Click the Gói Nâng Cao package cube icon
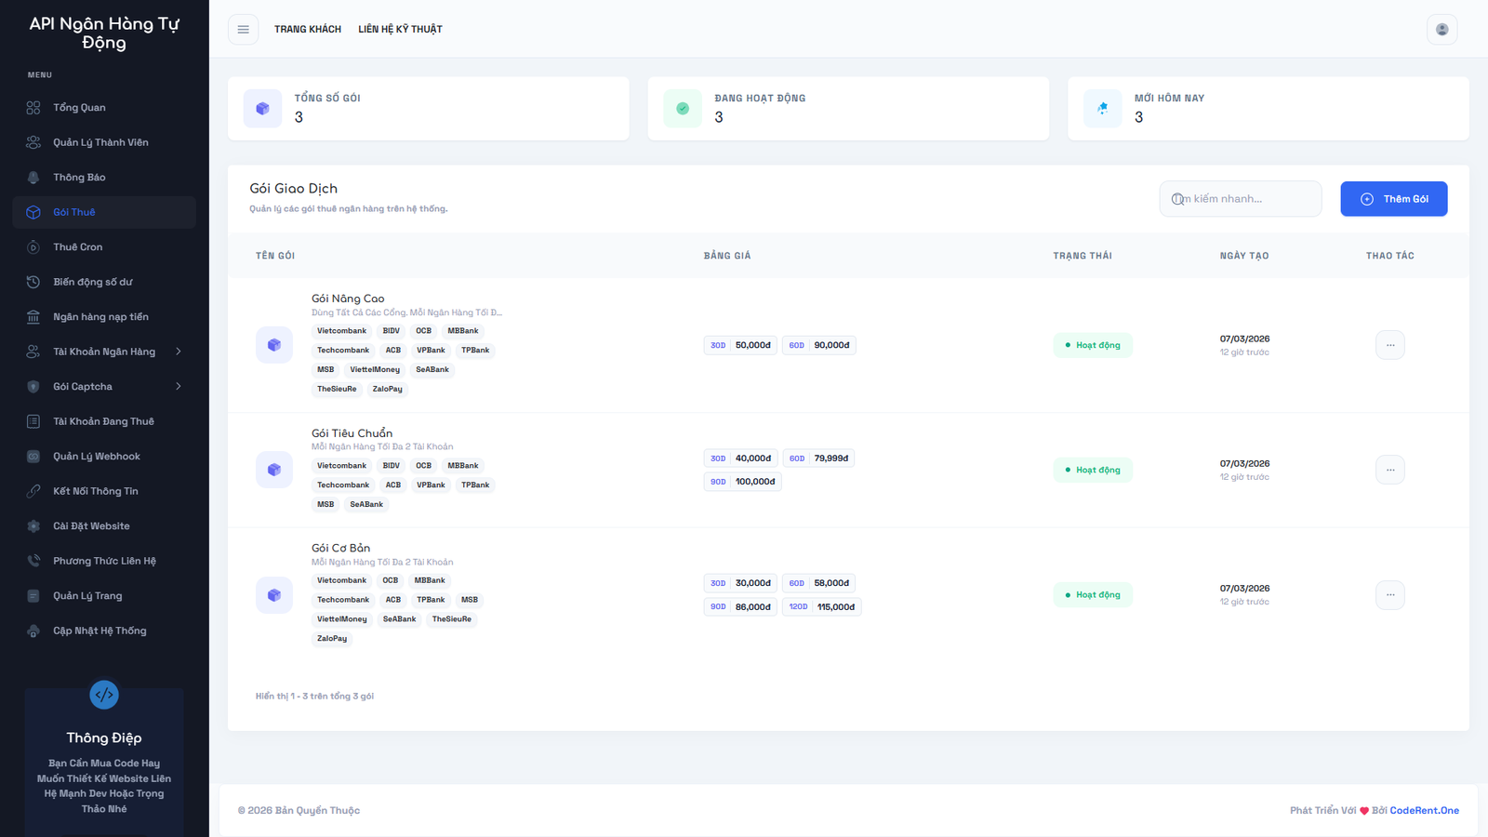1488x837 pixels. (x=274, y=345)
